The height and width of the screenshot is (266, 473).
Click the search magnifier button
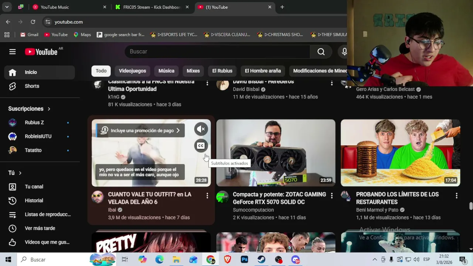[321, 52]
